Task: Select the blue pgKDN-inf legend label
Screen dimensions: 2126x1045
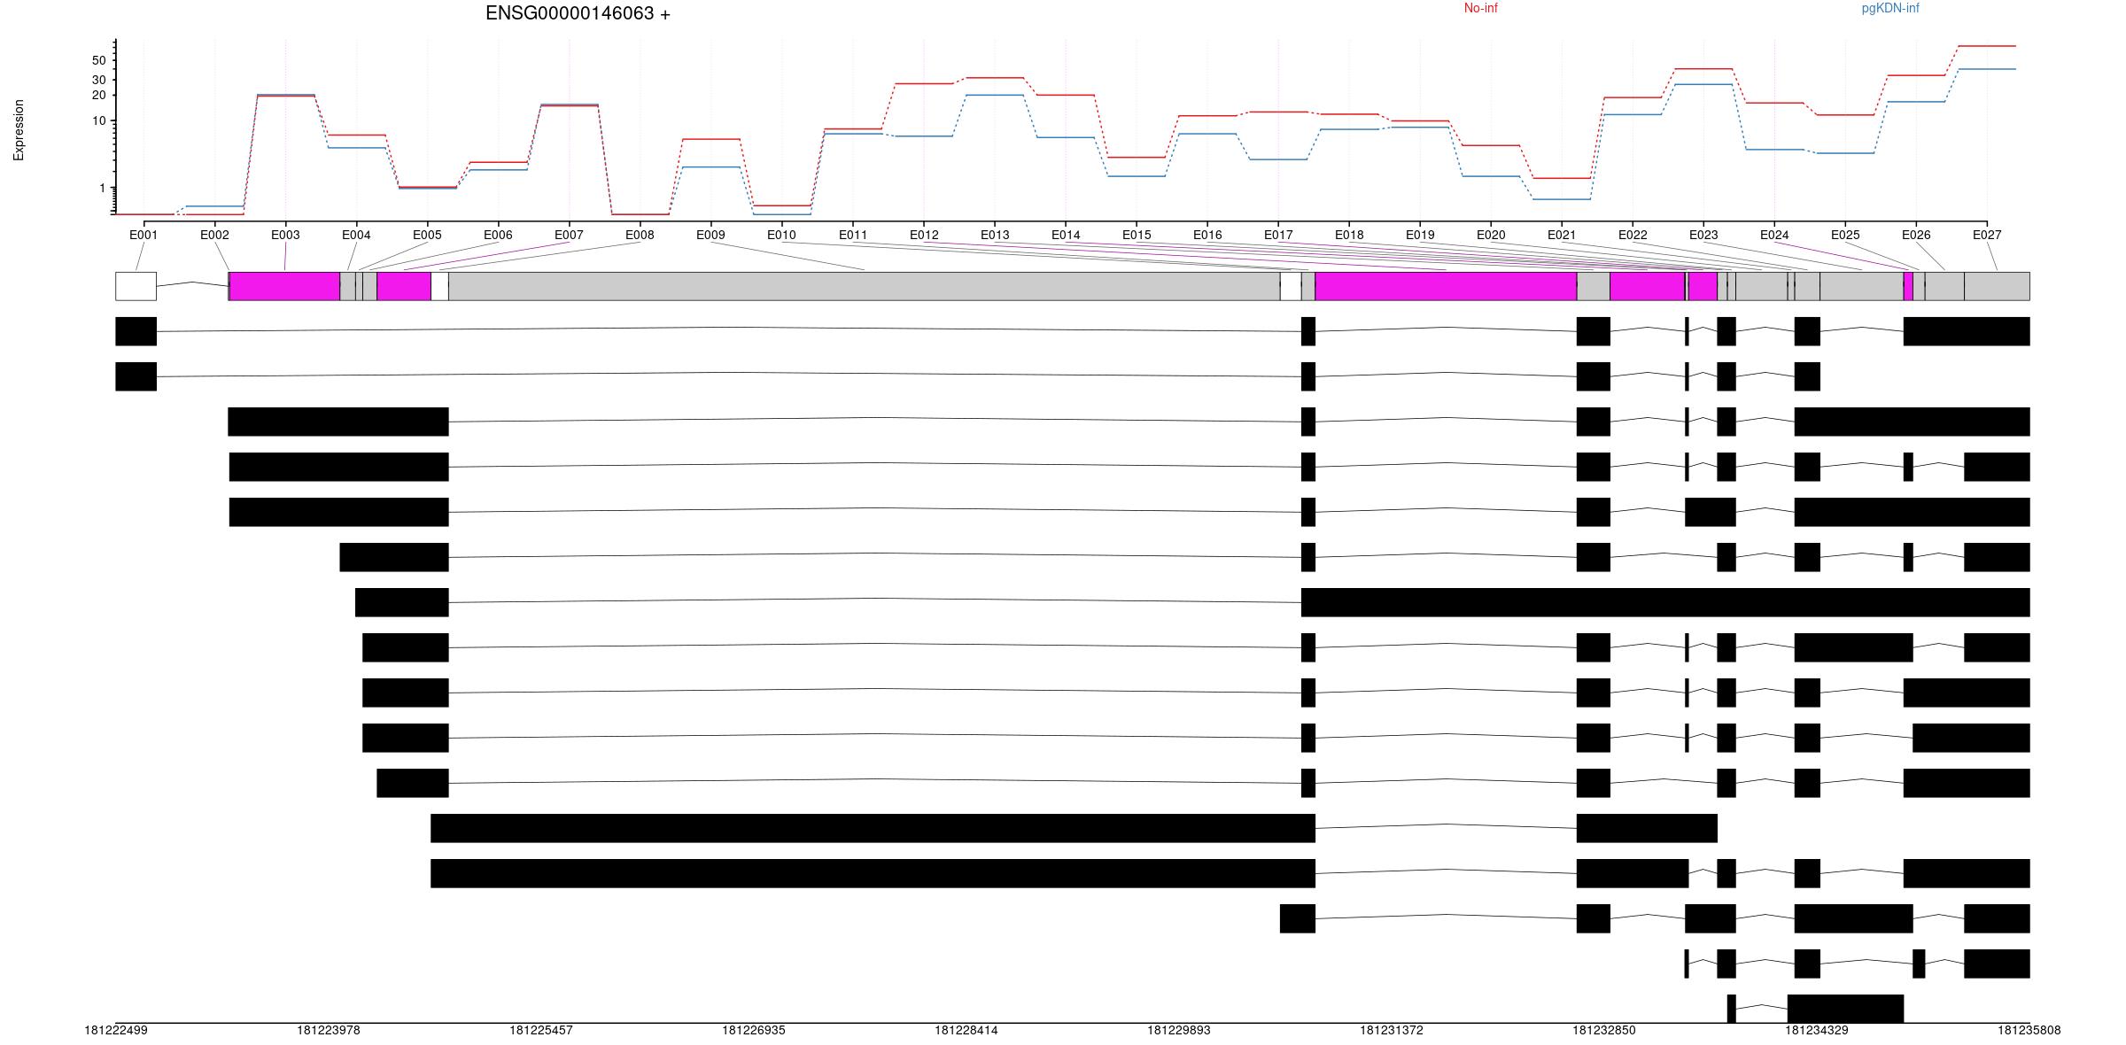Action: click(x=1890, y=8)
